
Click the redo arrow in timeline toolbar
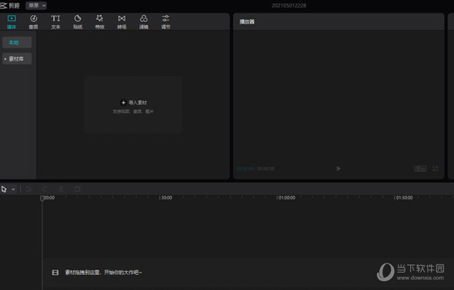pyautogui.click(x=45, y=190)
